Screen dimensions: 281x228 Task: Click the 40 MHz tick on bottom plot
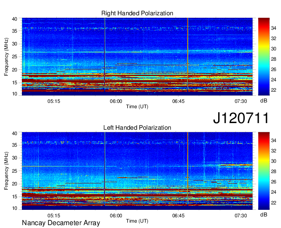[x=14, y=133]
